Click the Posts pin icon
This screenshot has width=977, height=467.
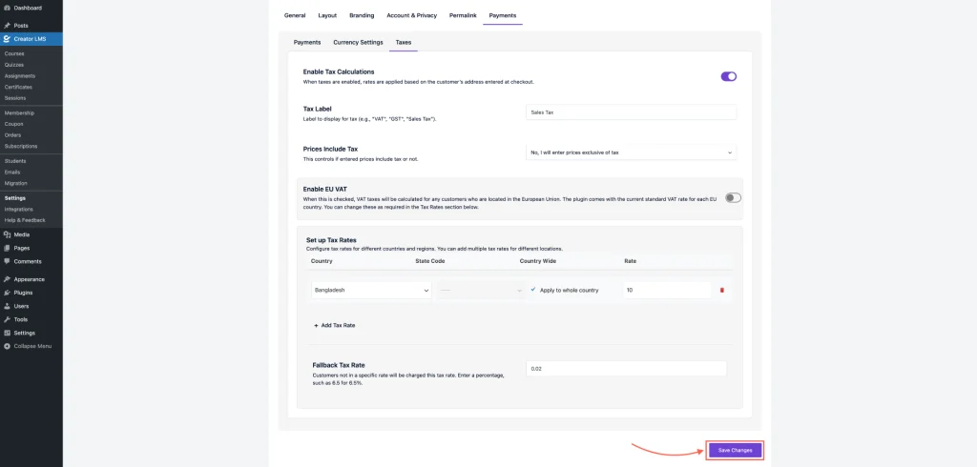8,25
